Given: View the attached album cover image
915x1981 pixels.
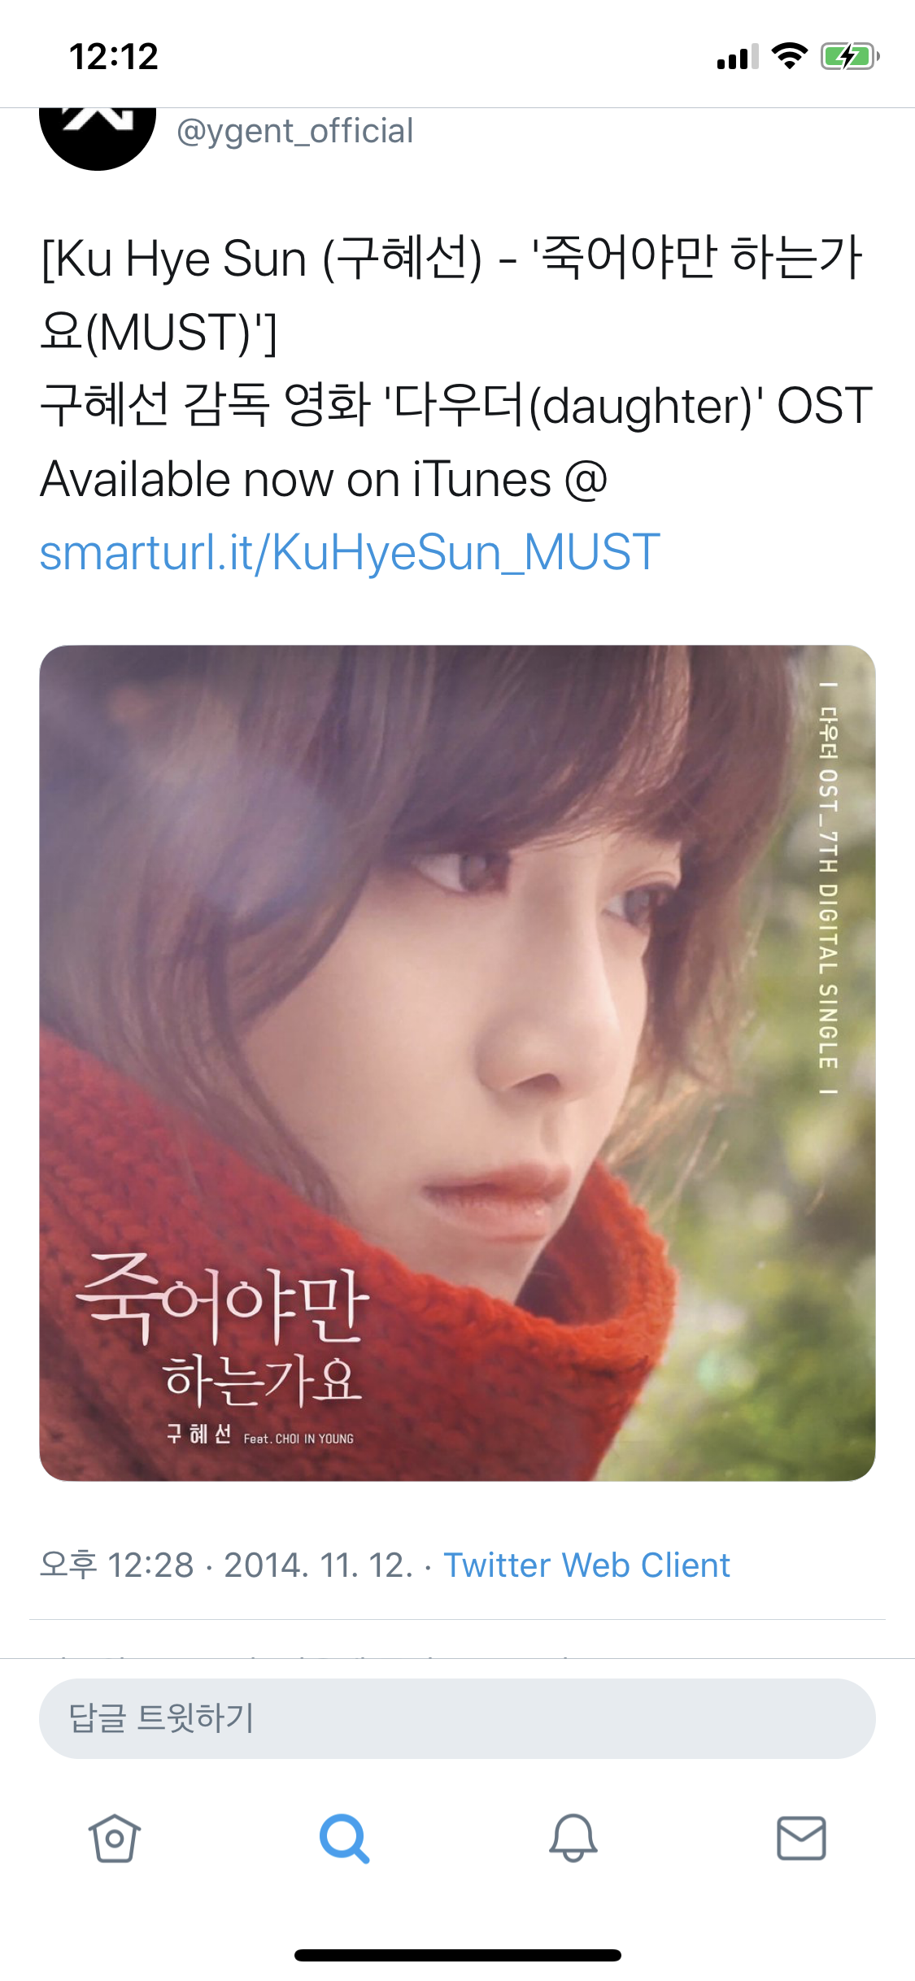Looking at the screenshot, I should pos(457,1063).
